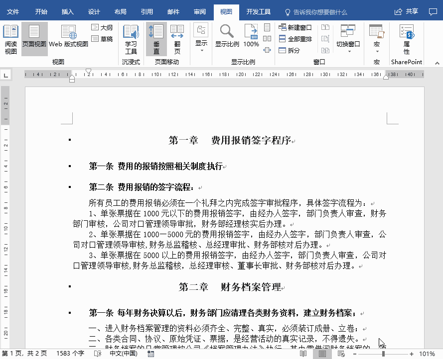Viewport: 443px width, 359px height.
Task: Toggle web layout button in status bar
Action: 341,354
